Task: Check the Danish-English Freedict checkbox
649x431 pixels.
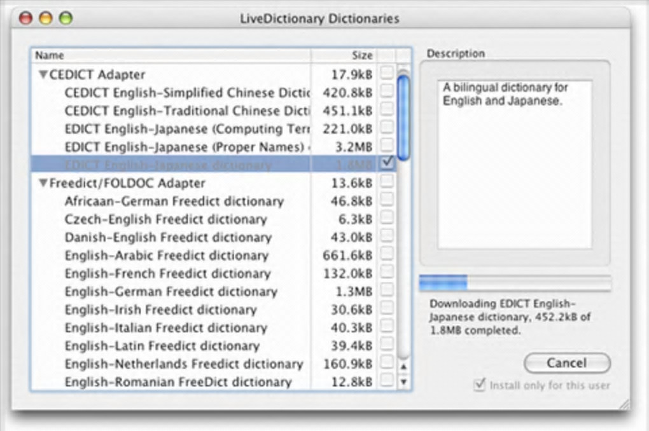Action: pyautogui.click(x=387, y=235)
